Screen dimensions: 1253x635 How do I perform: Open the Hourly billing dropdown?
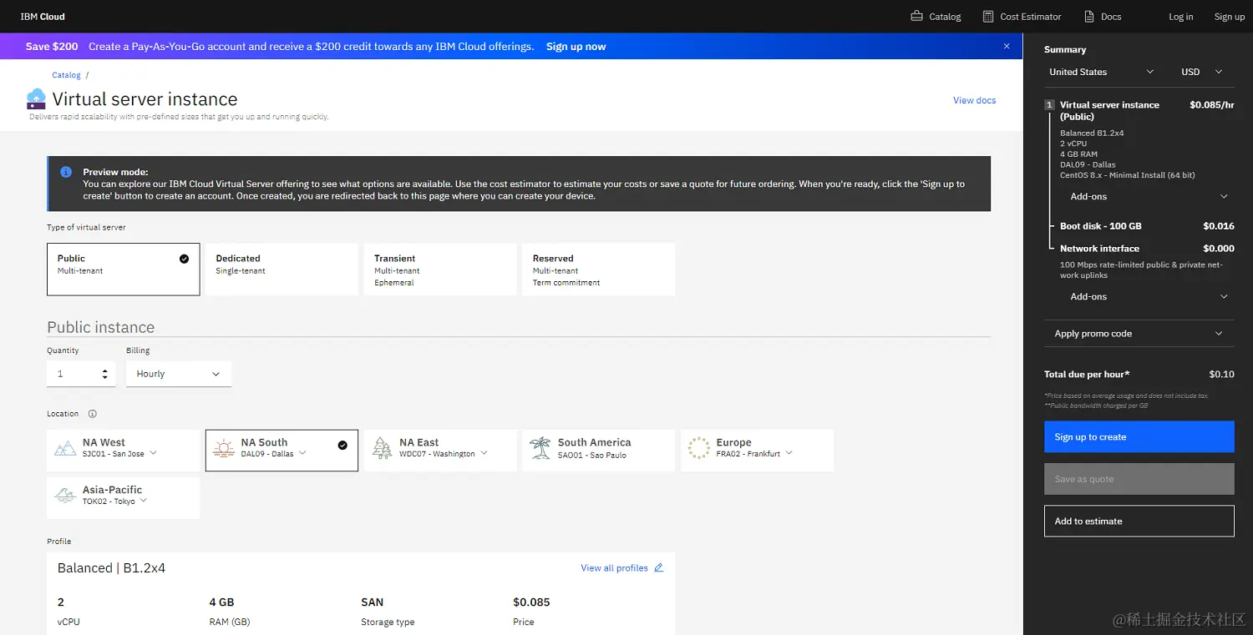click(x=178, y=374)
